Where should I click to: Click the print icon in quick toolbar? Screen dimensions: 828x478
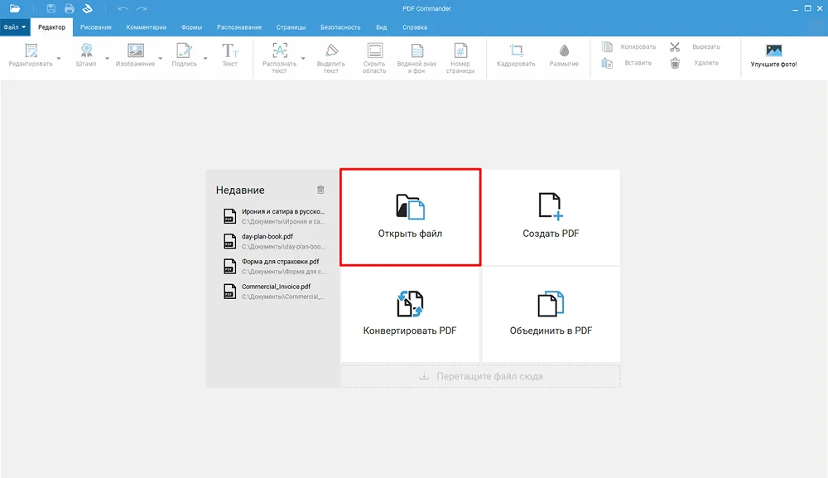point(70,8)
